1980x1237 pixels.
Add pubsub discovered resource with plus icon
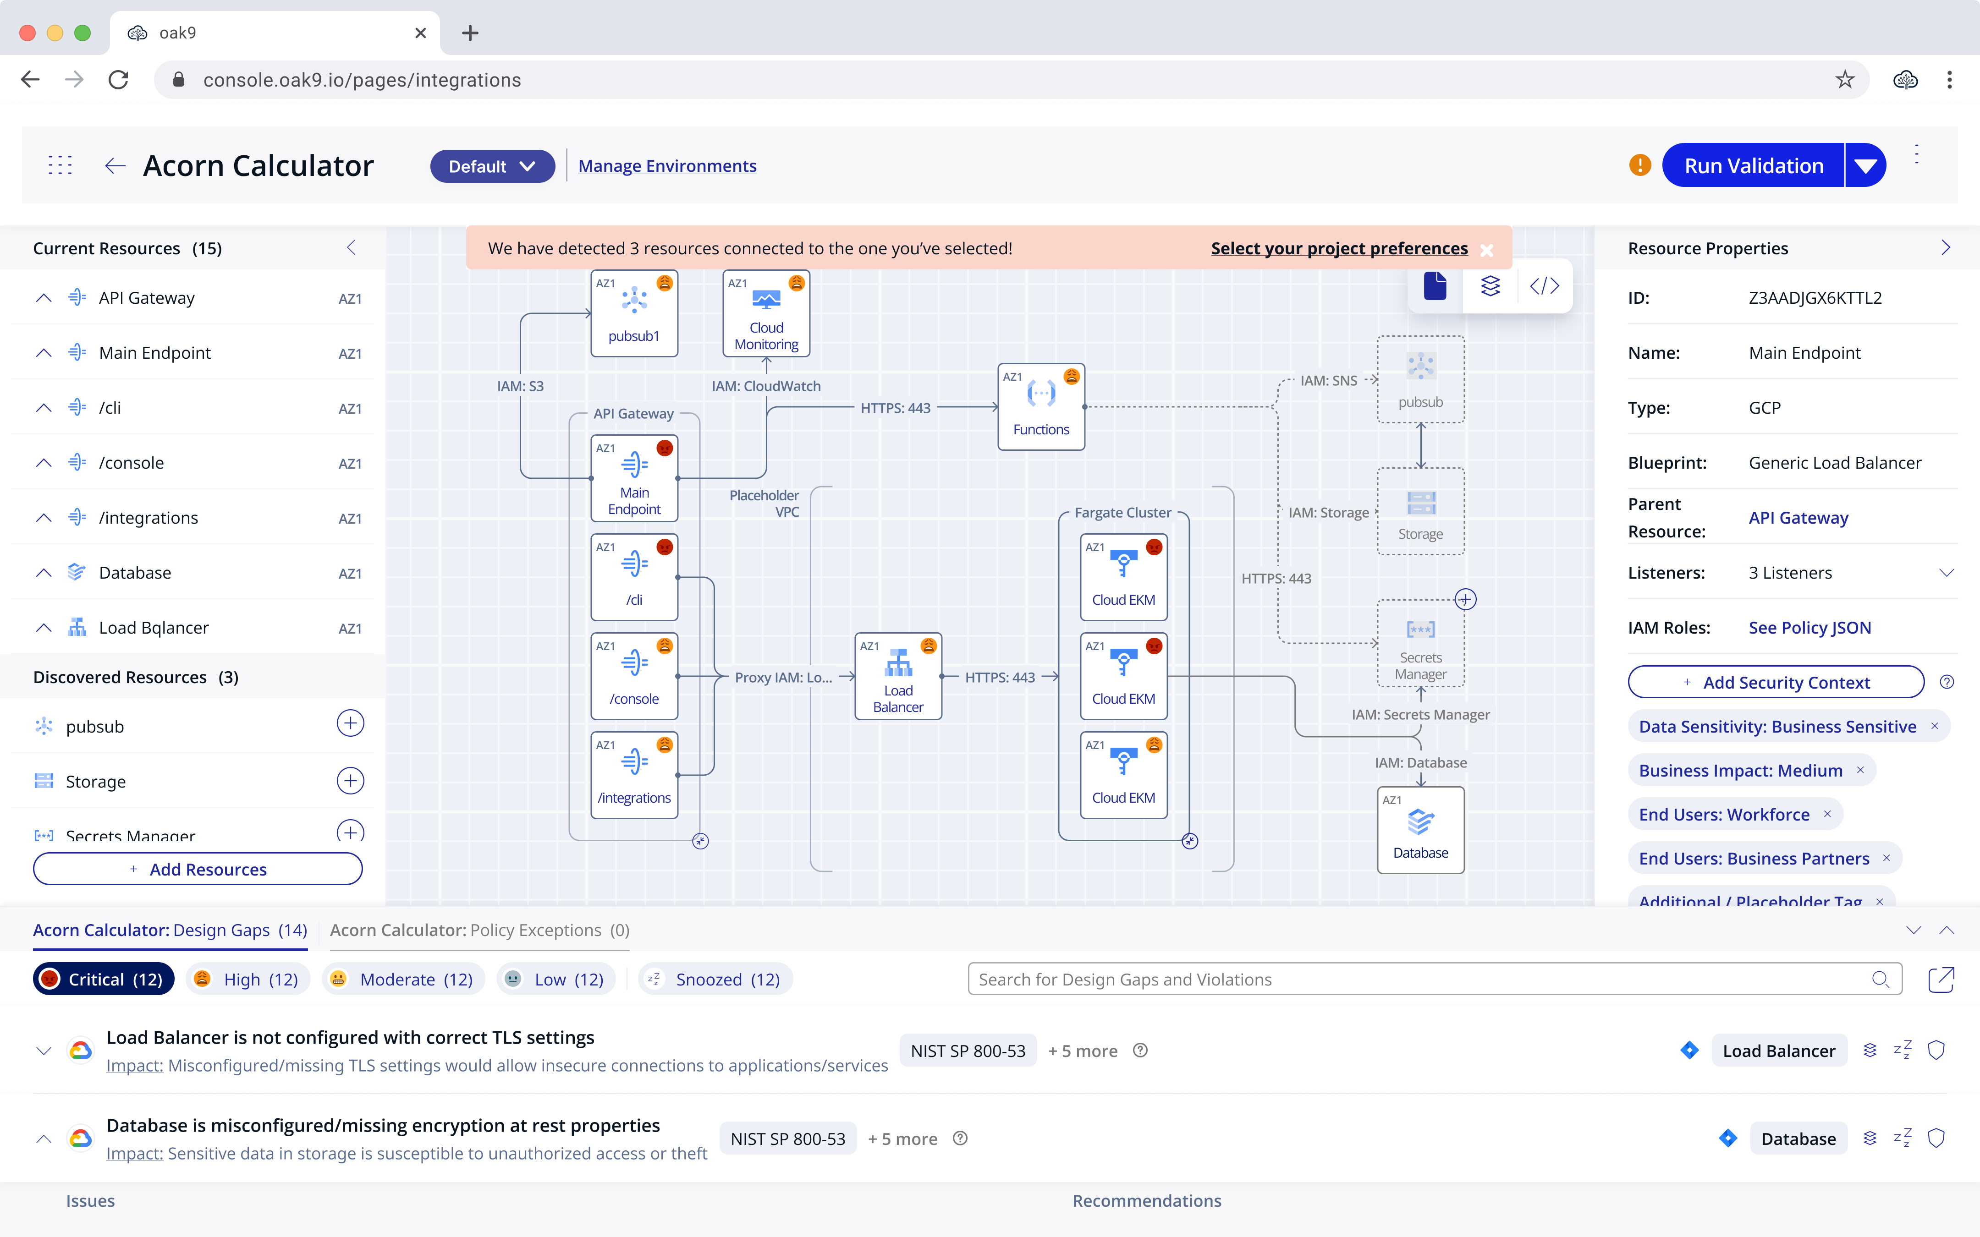click(x=350, y=723)
